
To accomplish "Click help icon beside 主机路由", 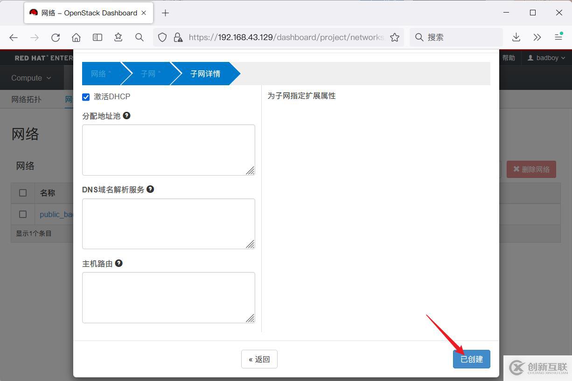I will click(x=119, y=263).
